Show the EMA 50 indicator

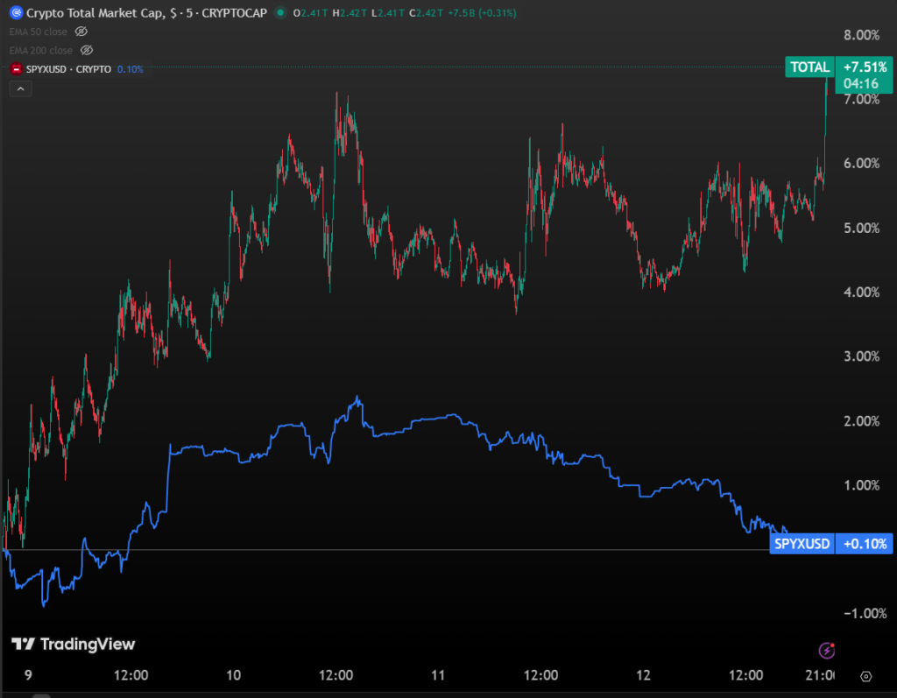tap(81, 32)
